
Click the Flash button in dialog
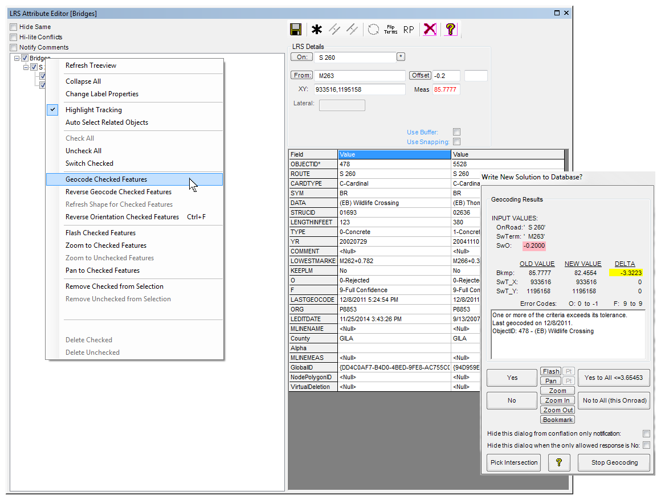[551, 371]
